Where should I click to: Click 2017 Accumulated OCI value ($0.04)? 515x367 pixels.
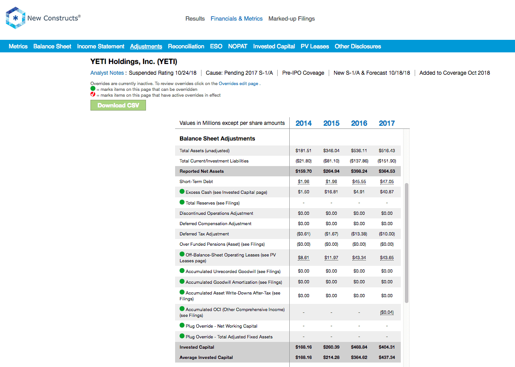tap(387, 312)
